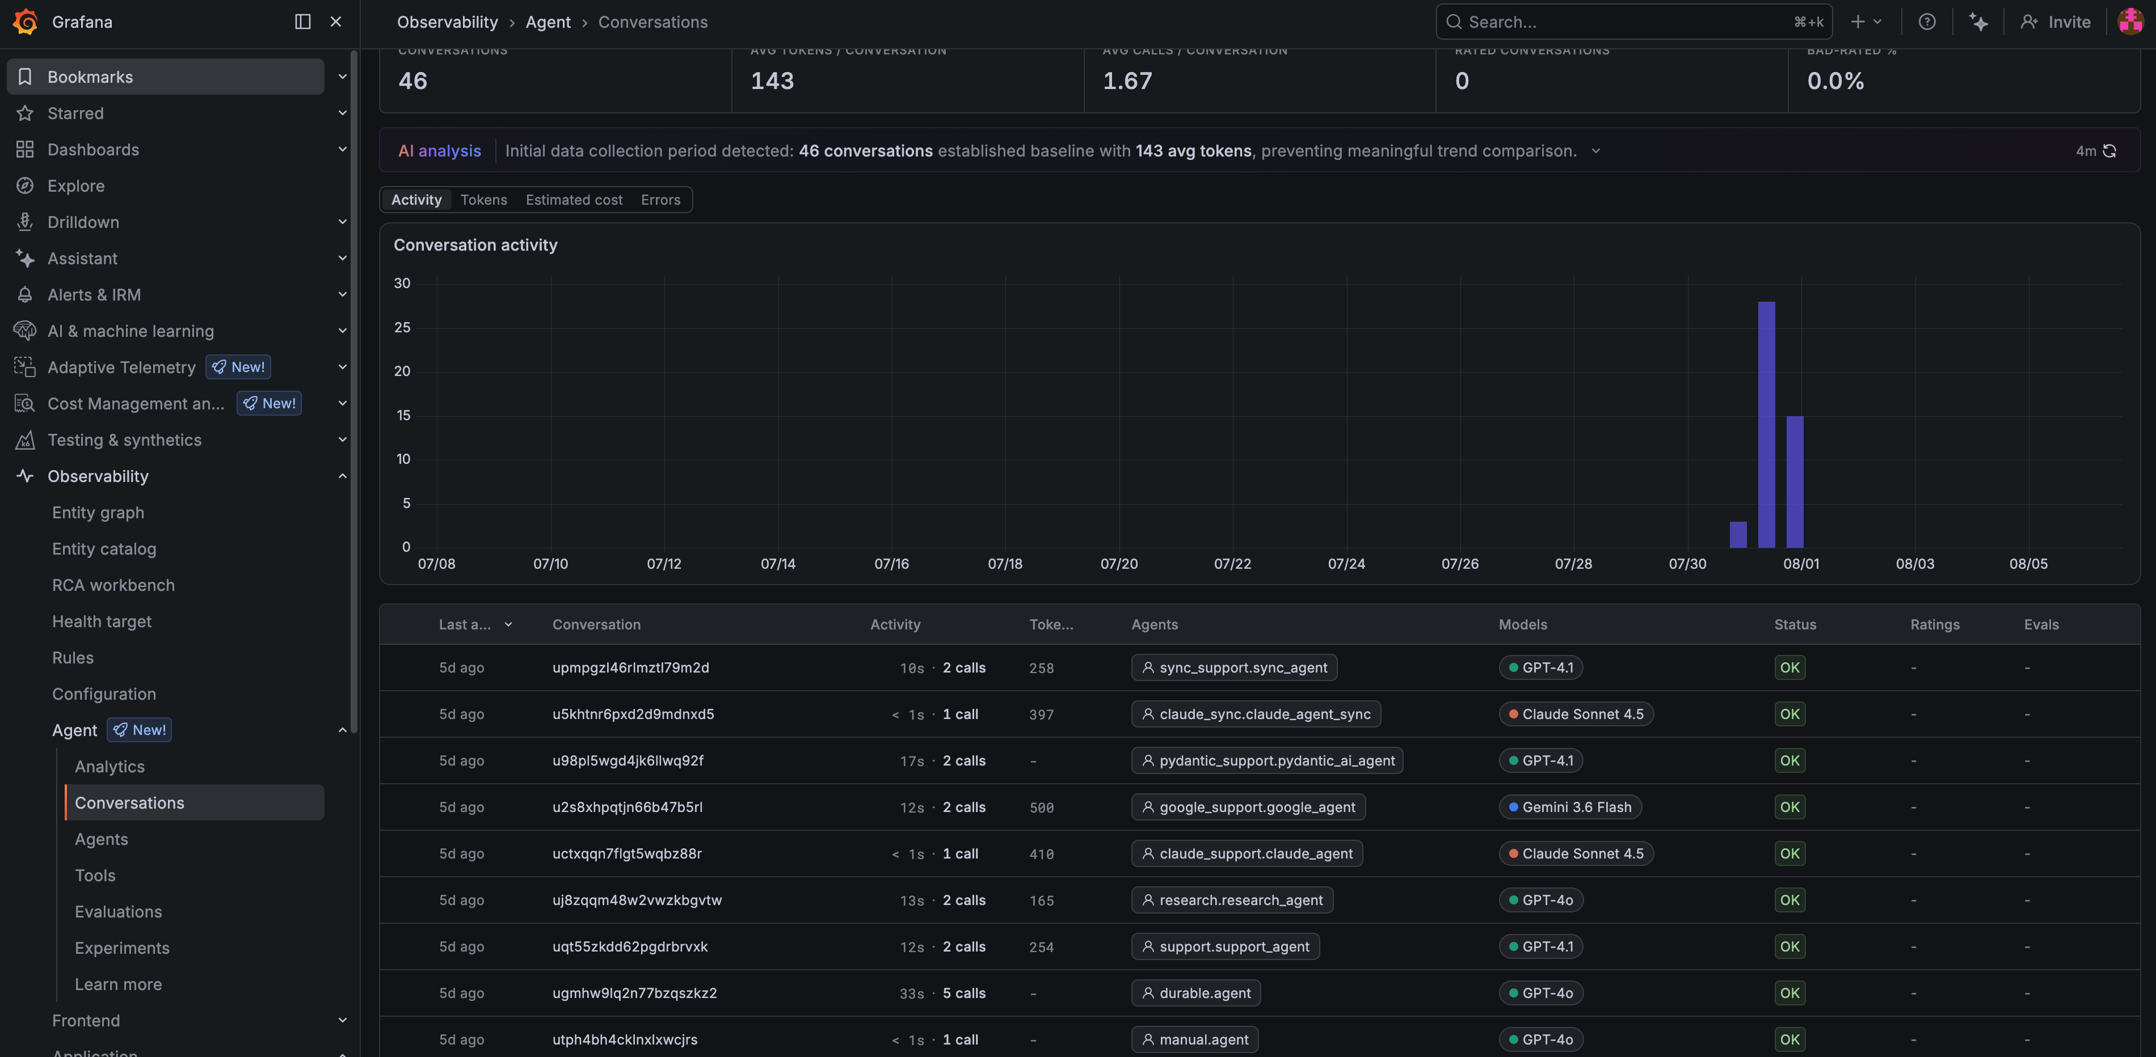This screenshot has height=1057, width=2156.
Task: Collapse the Observability section chevron
Action: tap(342, 476)
